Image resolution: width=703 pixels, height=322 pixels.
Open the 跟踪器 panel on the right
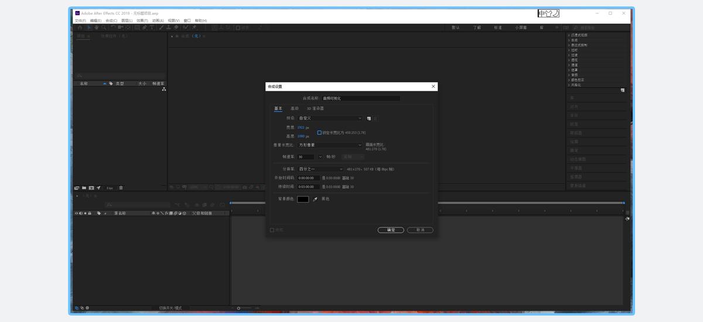(576, 133)
